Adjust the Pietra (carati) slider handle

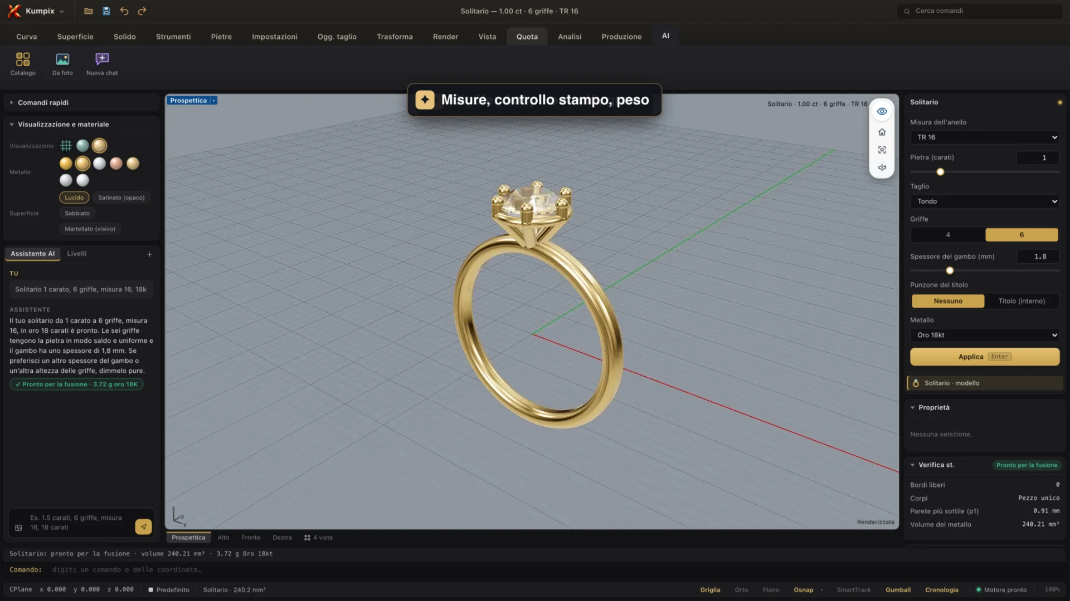(x=940, y=172)
